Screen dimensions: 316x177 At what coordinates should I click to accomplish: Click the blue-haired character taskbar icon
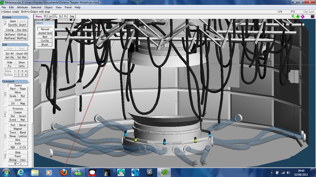point(135,172)
